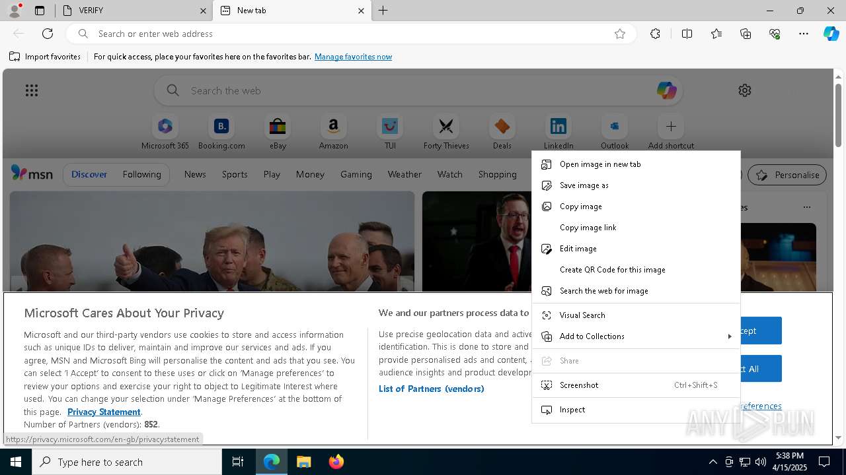
Task: Open the Extensions puzzle icon
Action: tap(655, 34)
